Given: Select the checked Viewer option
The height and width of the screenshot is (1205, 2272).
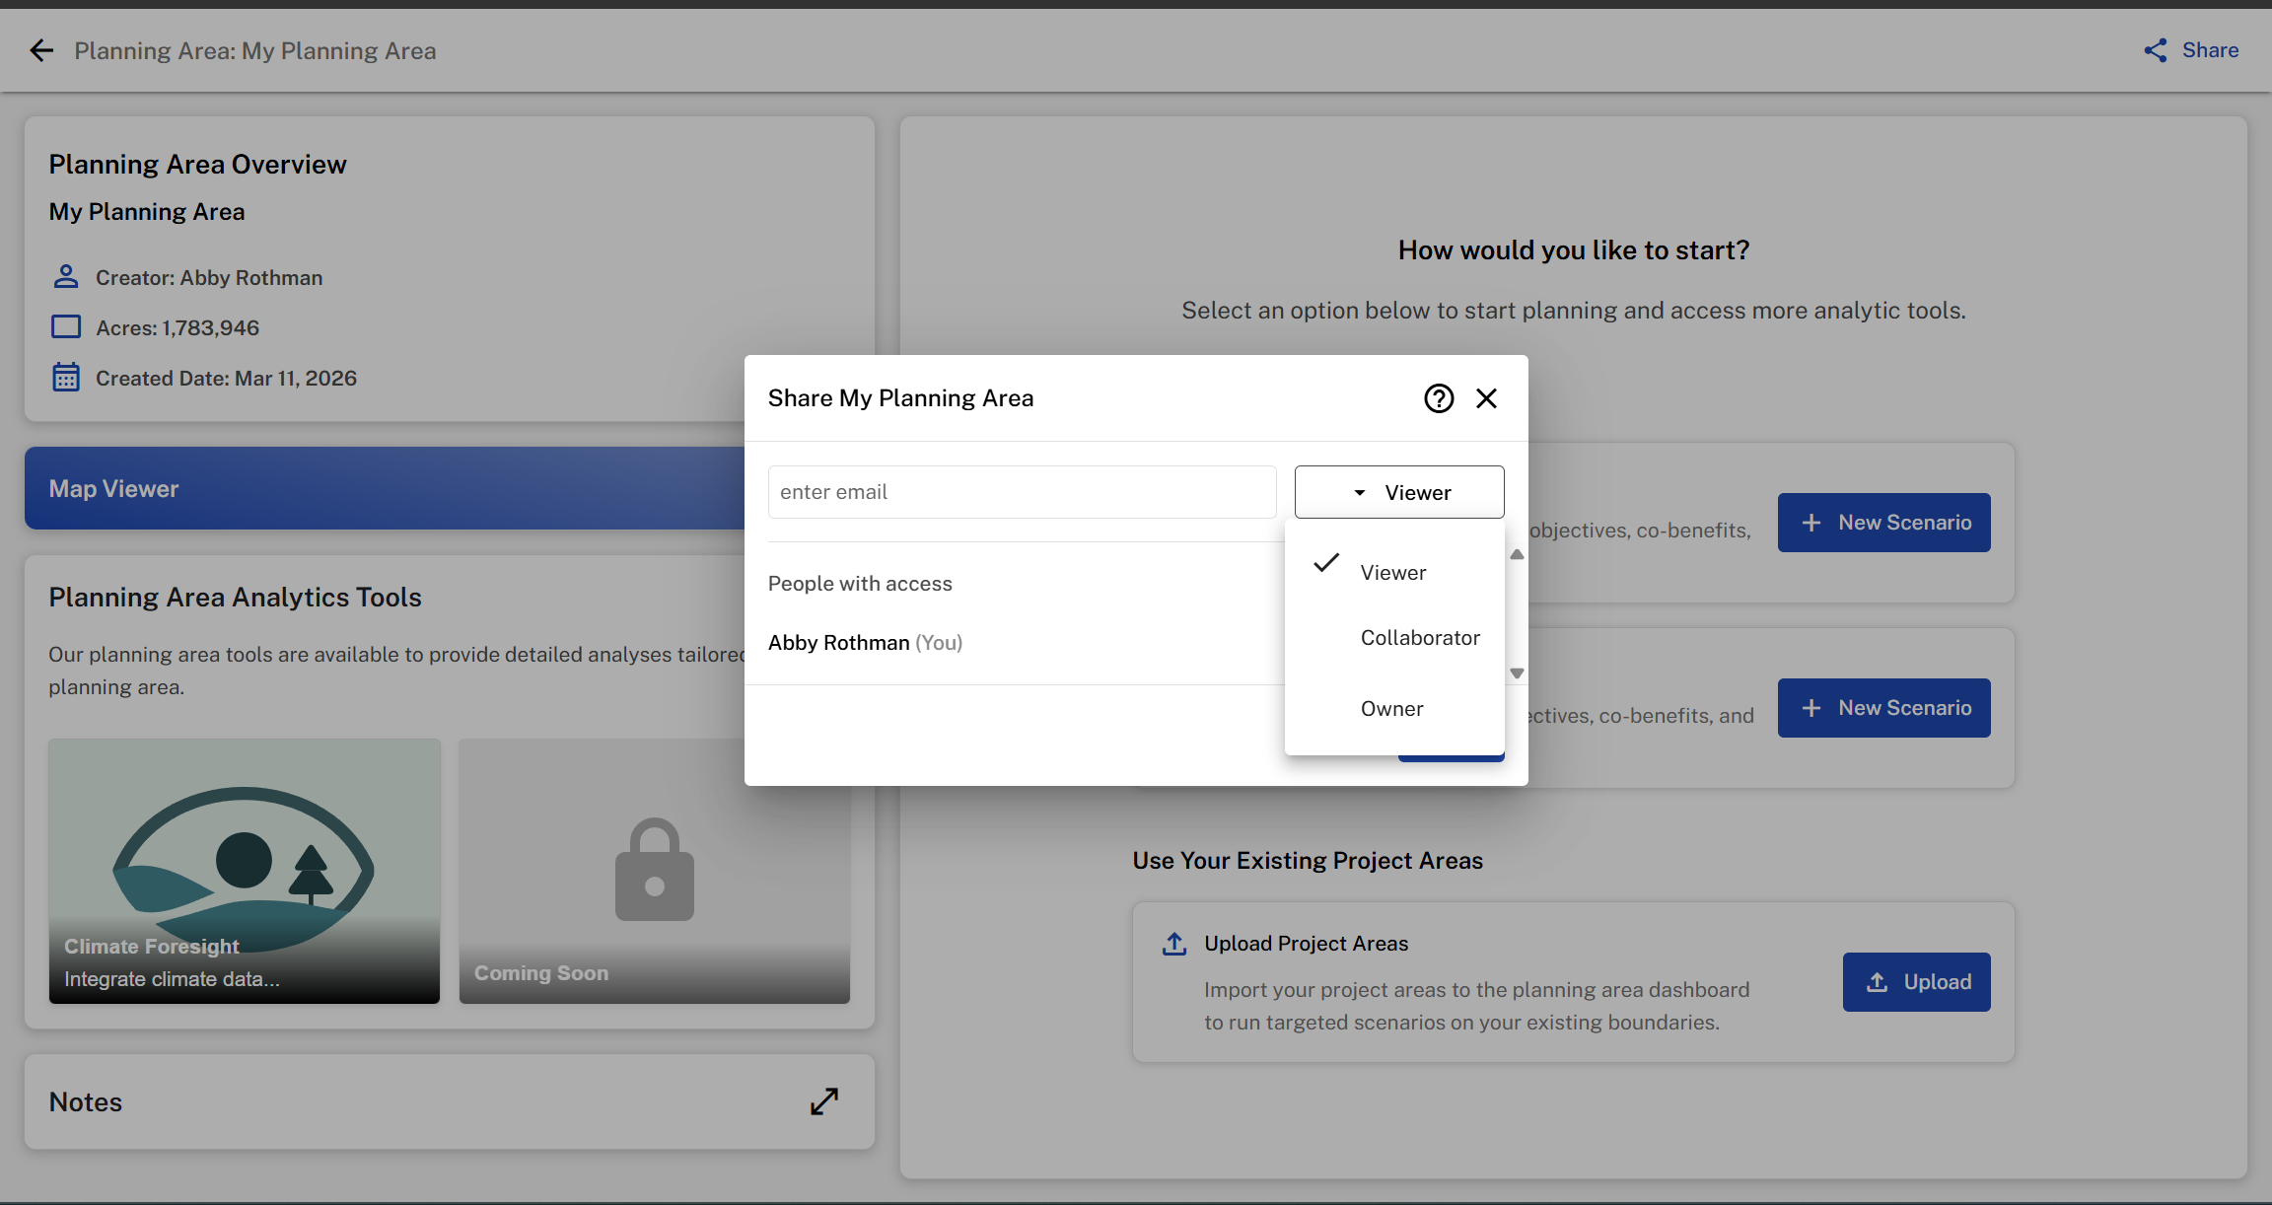Looking at the screenshot, I should [x=1392, y=573].
